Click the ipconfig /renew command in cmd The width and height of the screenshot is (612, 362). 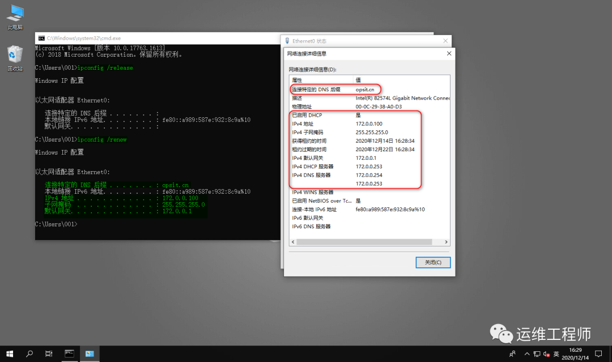[x=102, y=139]
